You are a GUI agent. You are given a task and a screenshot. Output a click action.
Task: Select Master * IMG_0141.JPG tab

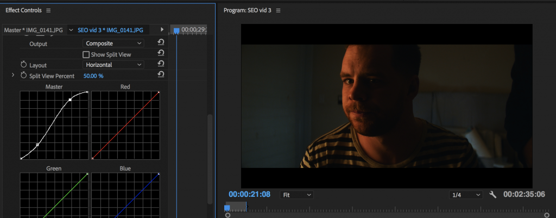tap(33, 30)
